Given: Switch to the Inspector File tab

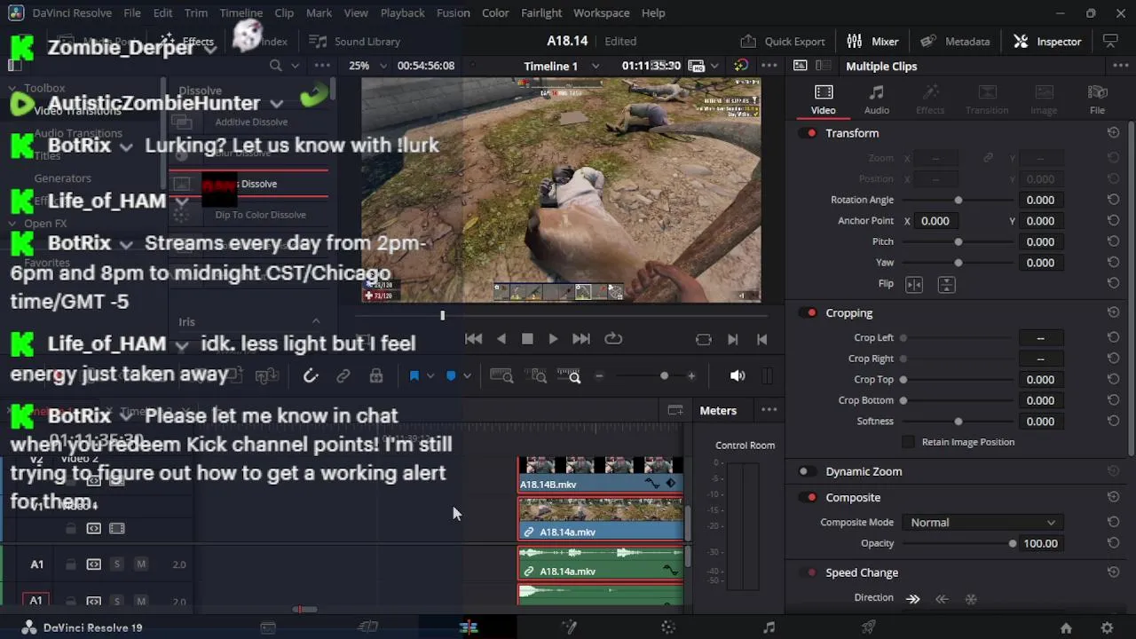Looking at the screenshot, I should pyautogui.click(x=1098, y=99).
